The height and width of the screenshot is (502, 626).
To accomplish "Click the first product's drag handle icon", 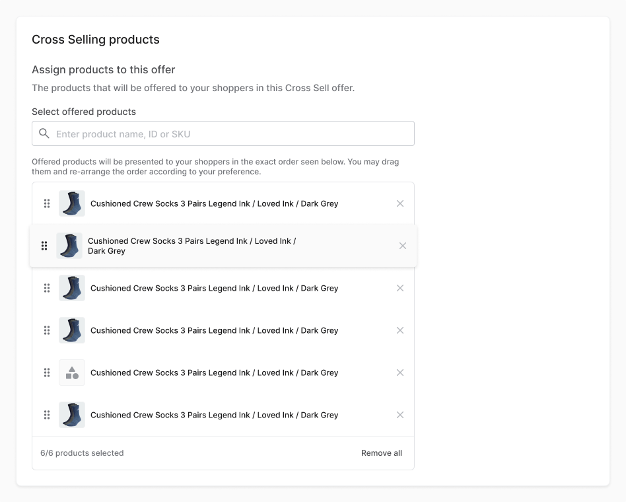I will click(x=47, y=203).
